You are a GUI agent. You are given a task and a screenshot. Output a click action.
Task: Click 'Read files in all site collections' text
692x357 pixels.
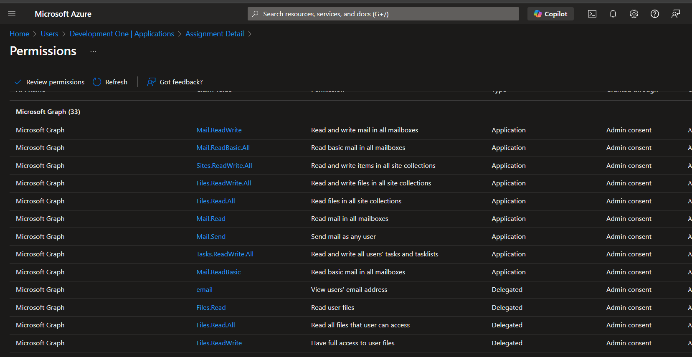coord(356,201)
